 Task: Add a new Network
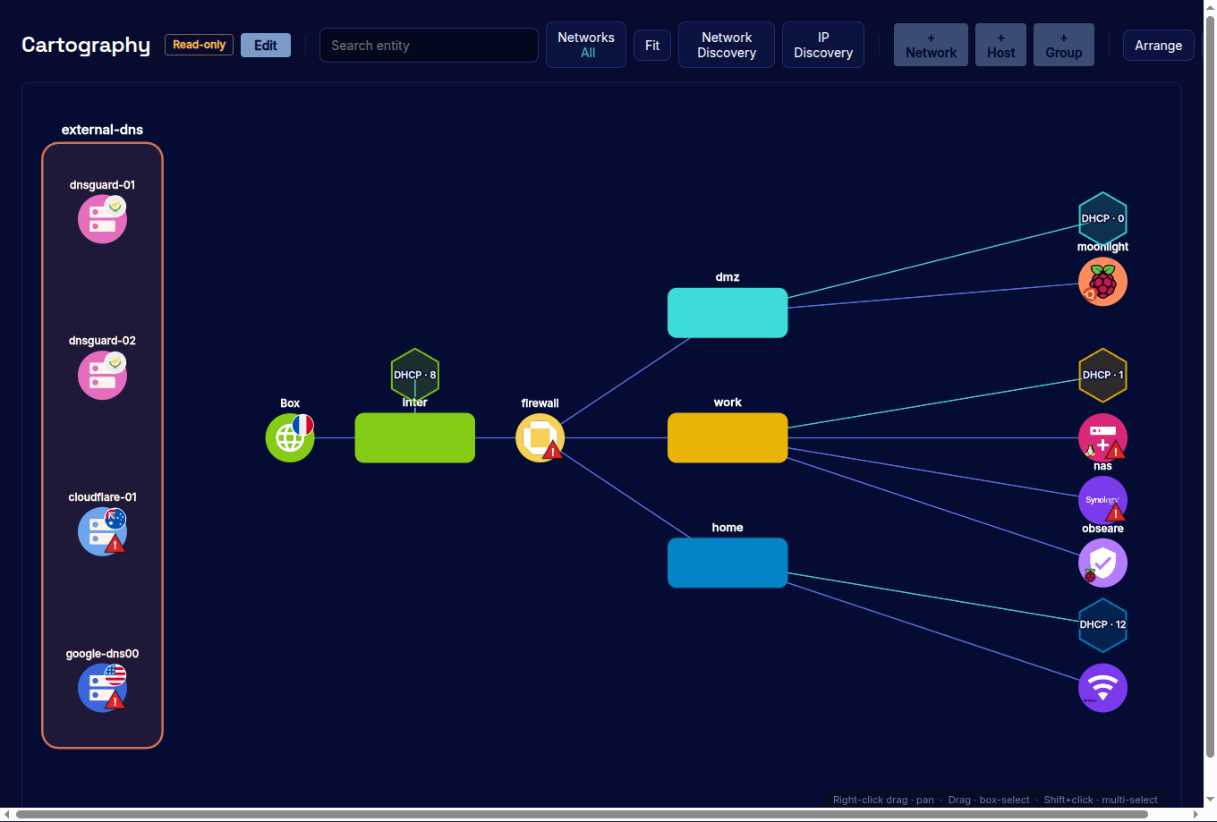click(931, 45)
